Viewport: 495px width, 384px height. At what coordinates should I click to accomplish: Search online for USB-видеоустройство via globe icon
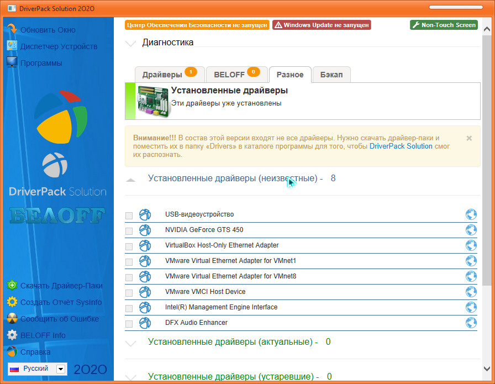tap(471, 214)
